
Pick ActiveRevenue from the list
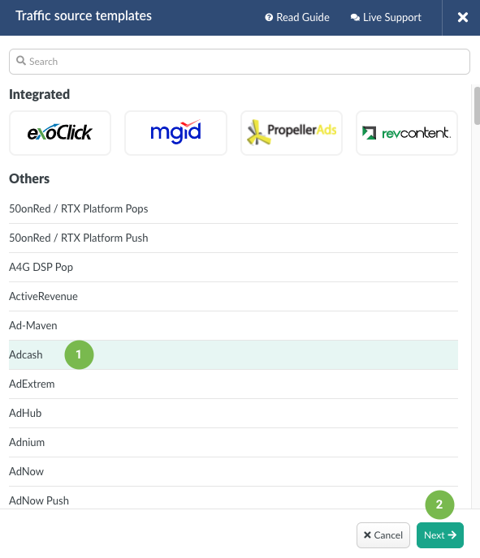[x=233, y=297]
